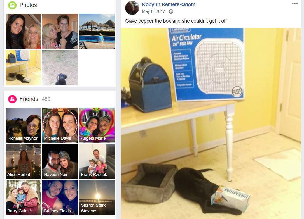Screen dimensions: 304x219
Task: Click the public globe privacy icon
Action: [x=171, y=12]
